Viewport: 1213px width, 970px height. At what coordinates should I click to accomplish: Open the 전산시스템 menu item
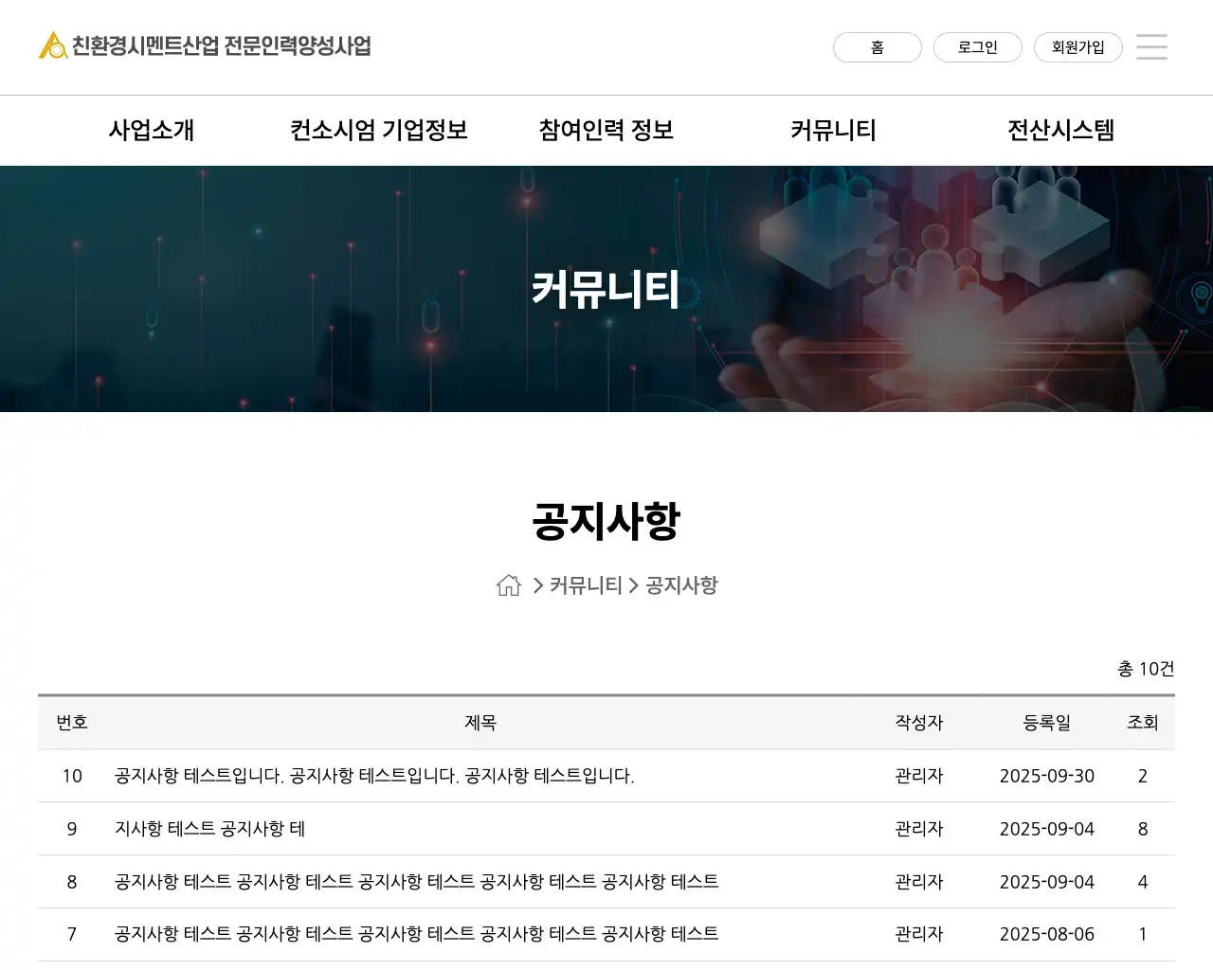1060,130
